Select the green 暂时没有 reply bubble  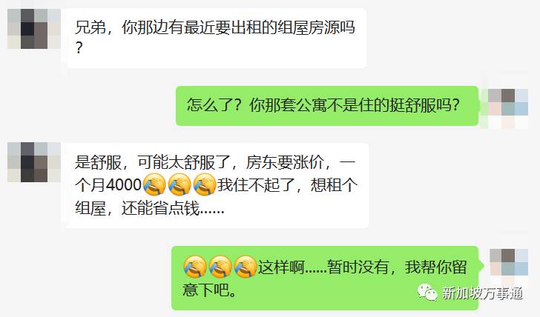(325, 278)
